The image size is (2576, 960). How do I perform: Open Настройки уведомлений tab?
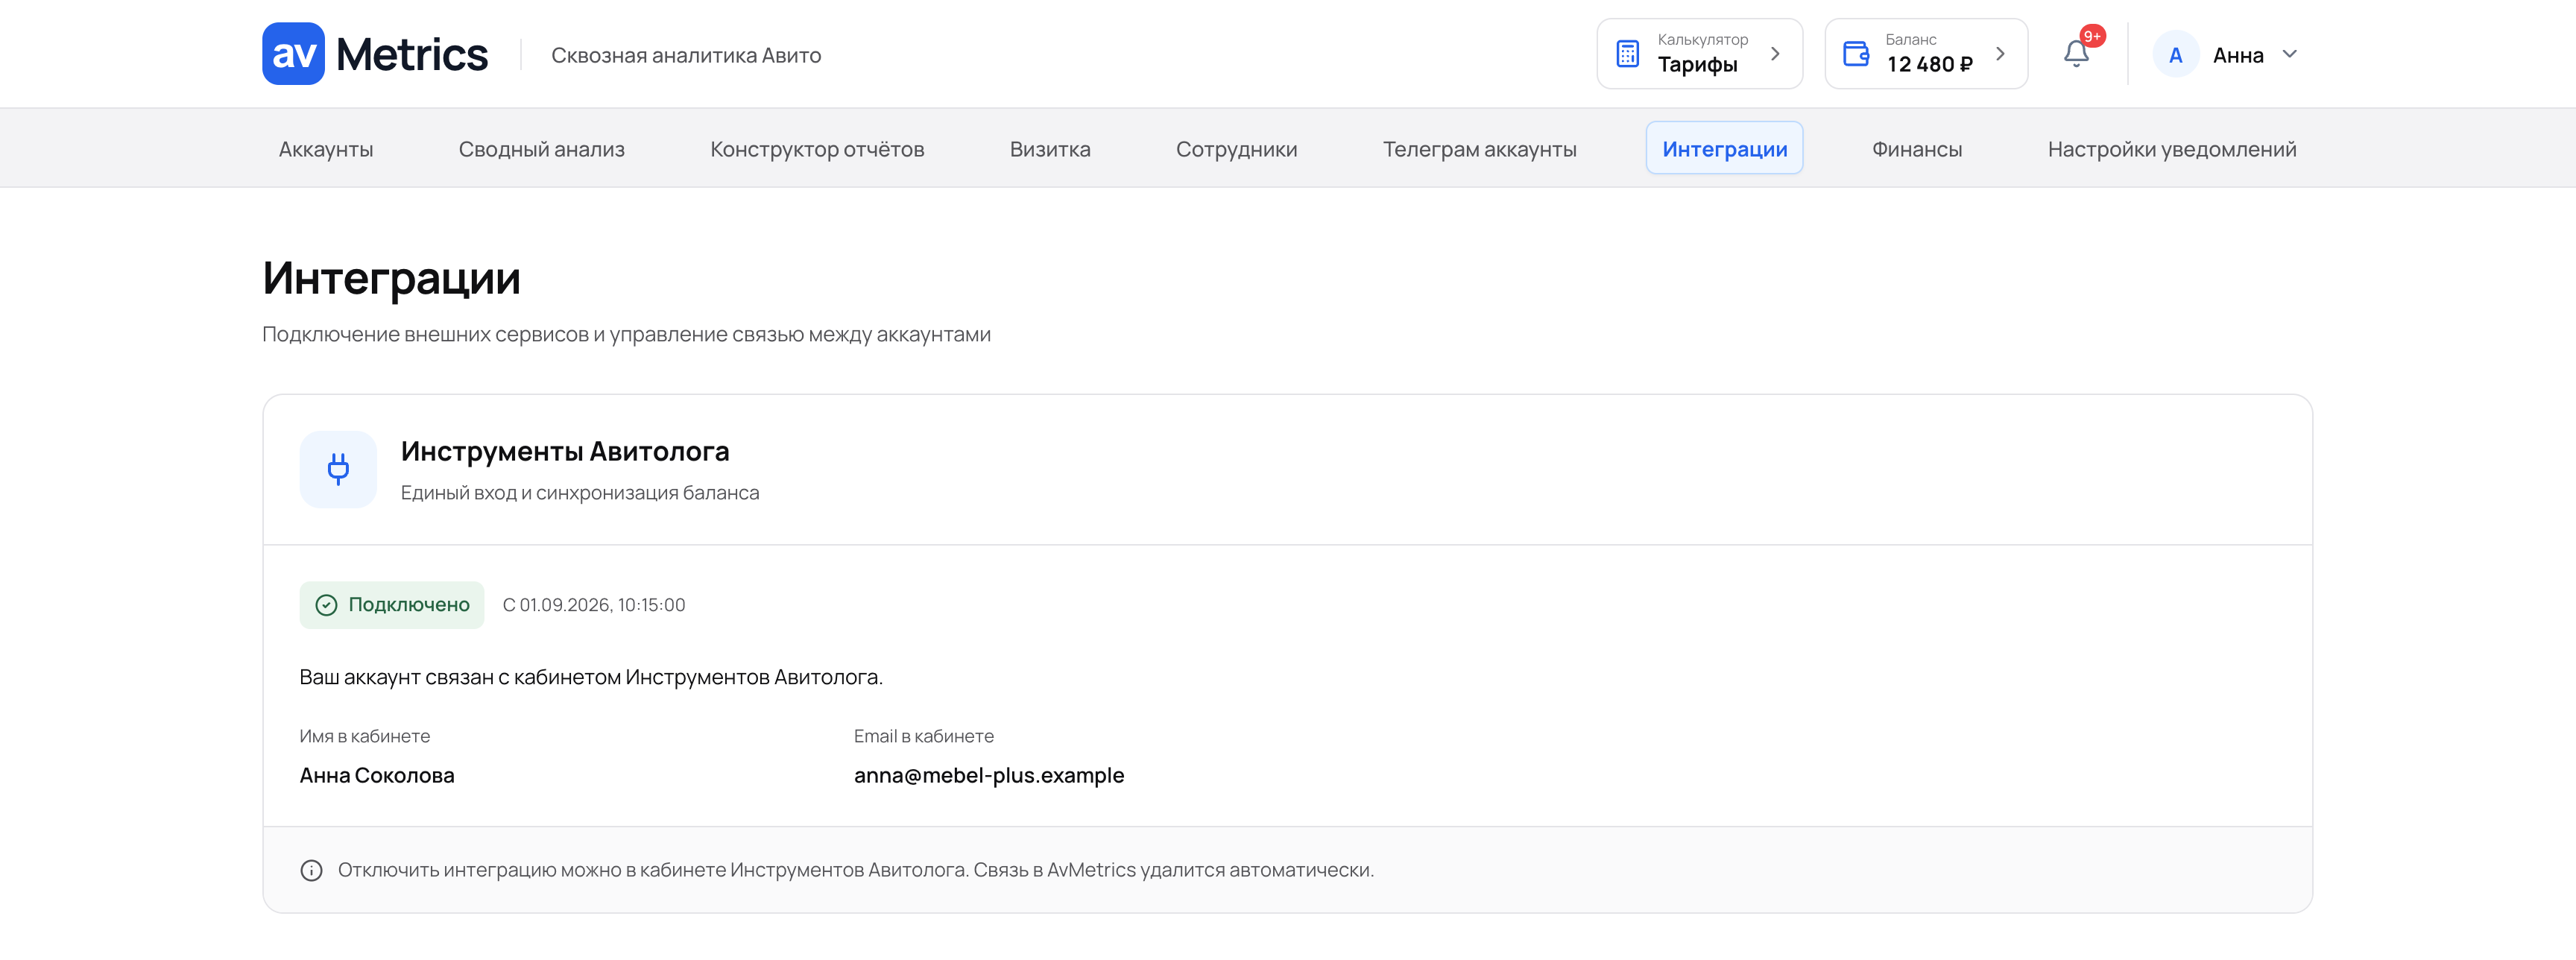(2171, 149)
